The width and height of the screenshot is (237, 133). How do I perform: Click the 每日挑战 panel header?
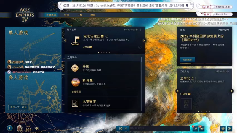(72, 30)
